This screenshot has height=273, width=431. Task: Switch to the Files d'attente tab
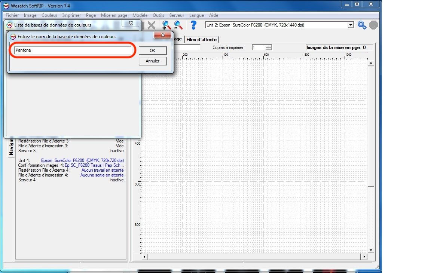(x=202, y=40)
